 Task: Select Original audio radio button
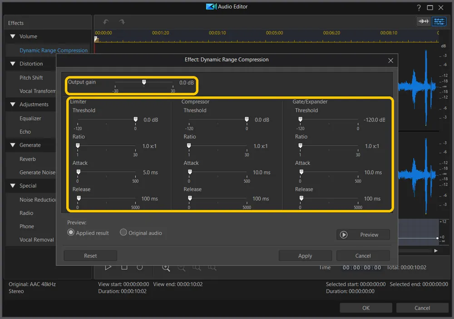pos(123,232)
